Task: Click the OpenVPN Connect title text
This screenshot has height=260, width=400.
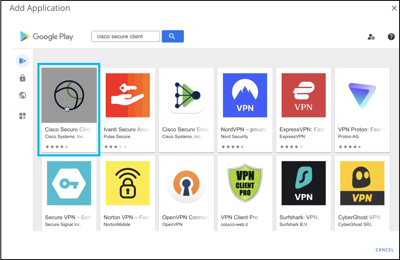Action: coord(186,217)
